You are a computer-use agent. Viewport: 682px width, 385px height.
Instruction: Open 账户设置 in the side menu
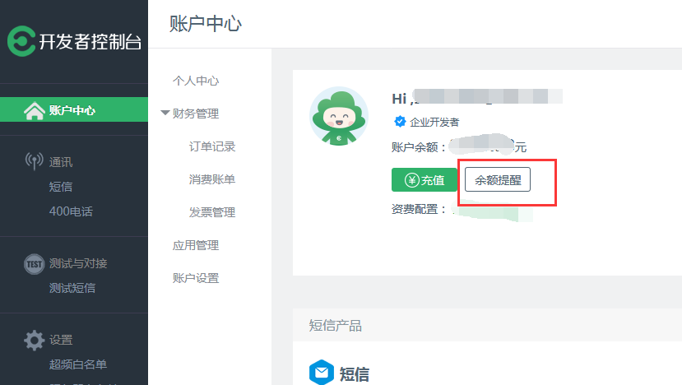click(196, 278)
